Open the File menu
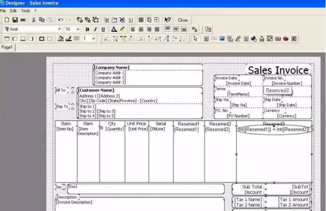This screenshot has width=326, height=211. point(3,11)
